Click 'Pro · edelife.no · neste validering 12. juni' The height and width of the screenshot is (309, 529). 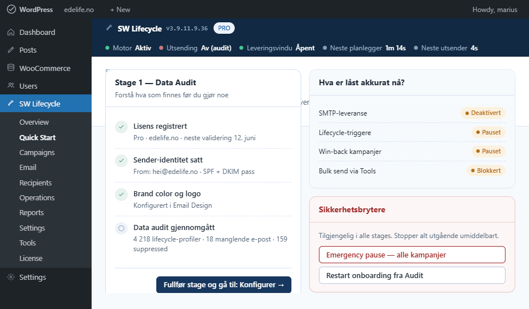[x=194, y=138]
